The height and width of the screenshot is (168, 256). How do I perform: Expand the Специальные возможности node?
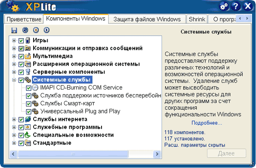[14, 135]
